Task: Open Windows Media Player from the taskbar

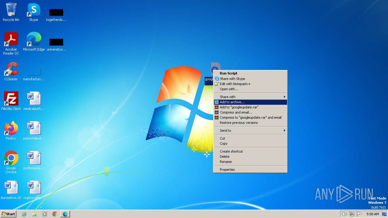Action: [x=45, y=214]
